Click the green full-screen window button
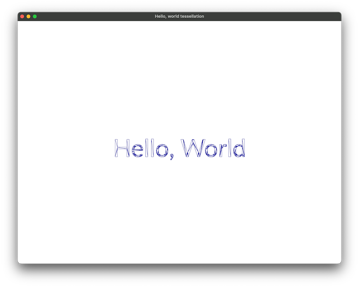This screenshot has height=287, width=359. click(x=35, y=16)
